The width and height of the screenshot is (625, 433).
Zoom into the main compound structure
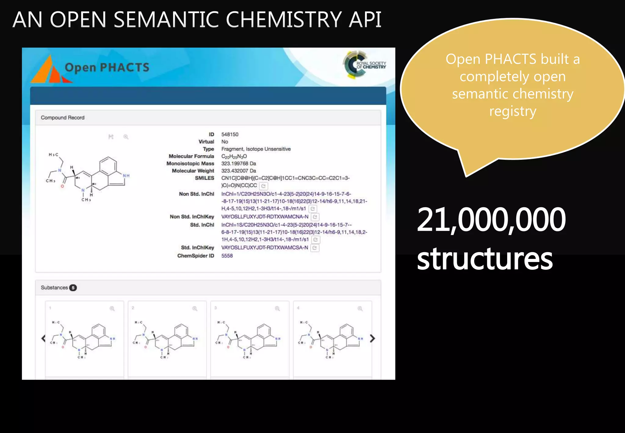coord(126,137)
